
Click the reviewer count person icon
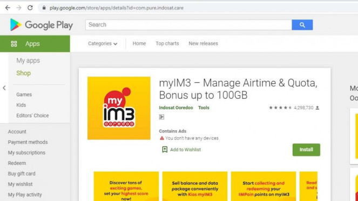pyautogui.click(x=318, y=108)
